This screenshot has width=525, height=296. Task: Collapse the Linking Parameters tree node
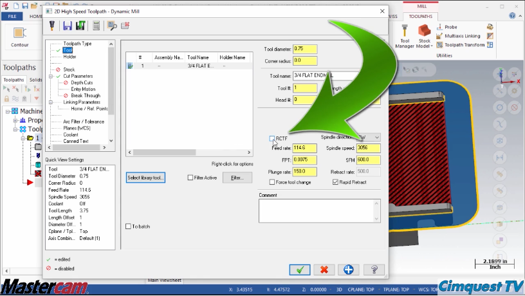51,102
